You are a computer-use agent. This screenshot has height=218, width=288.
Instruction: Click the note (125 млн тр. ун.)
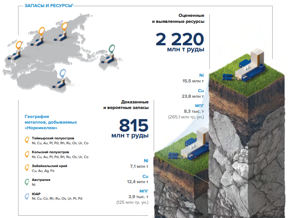pos(133,202)
